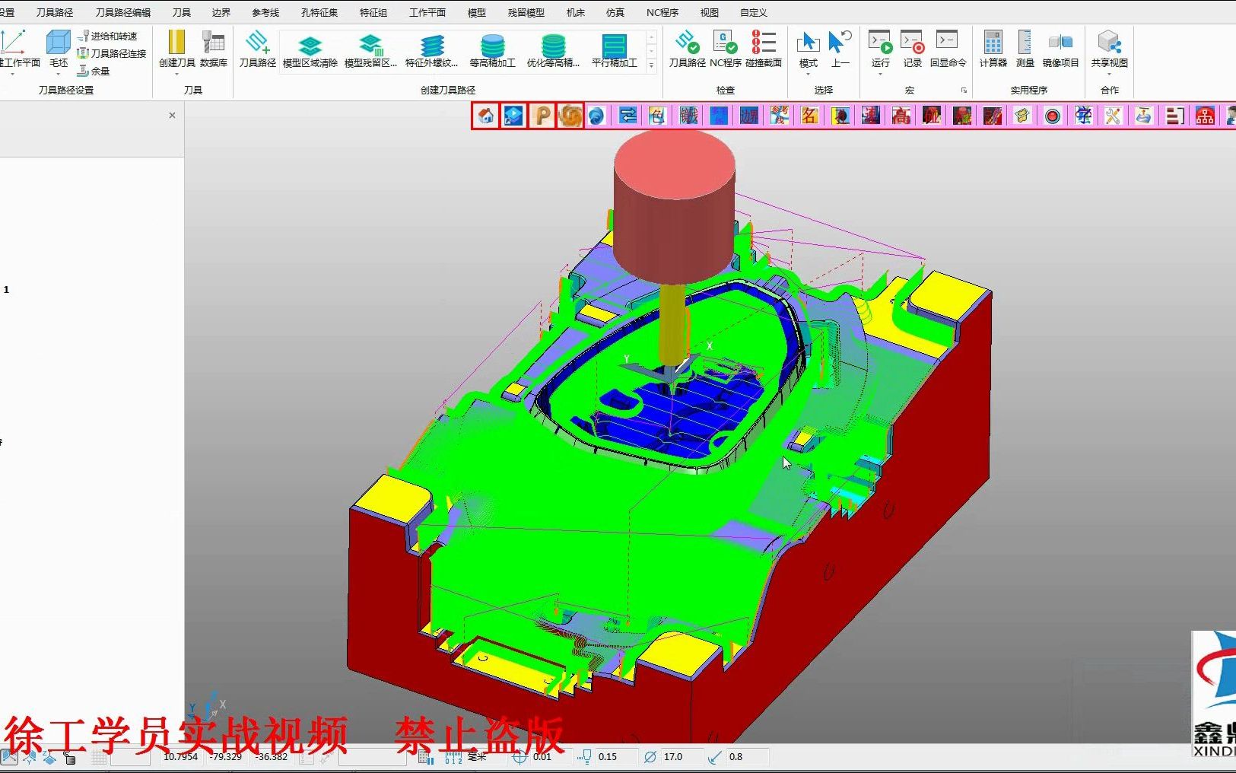This screenshot has height=773, width=1236.
Task: Toggle the 回显命令 echo commands option
Action: 948,49
